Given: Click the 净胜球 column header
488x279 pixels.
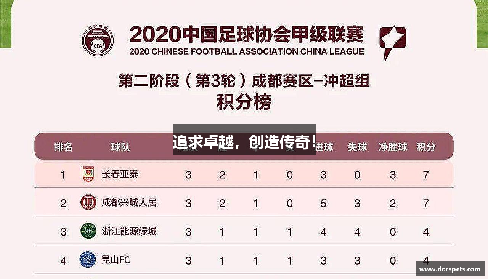Looking at the screenshot, I should click(393, 147).
